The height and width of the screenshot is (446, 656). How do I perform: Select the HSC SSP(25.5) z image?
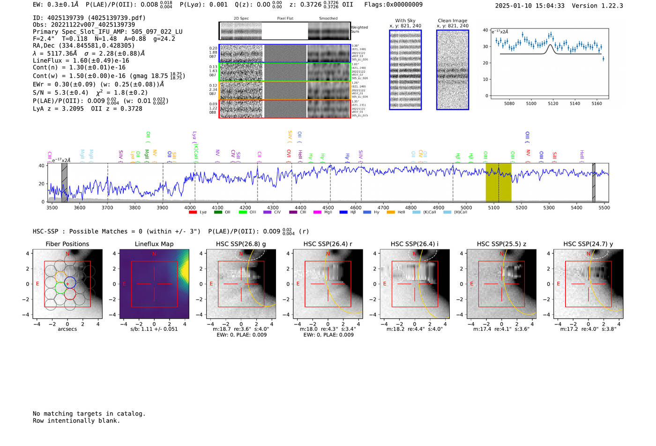(501, 284)
